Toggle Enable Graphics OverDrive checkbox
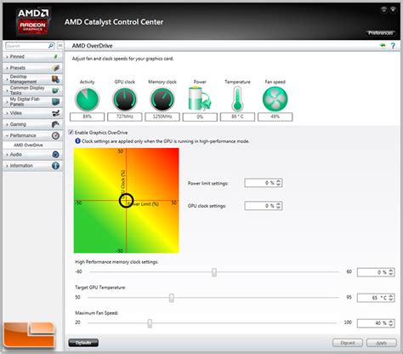Viewport: 403px width, 354px height. pos(71,132)
